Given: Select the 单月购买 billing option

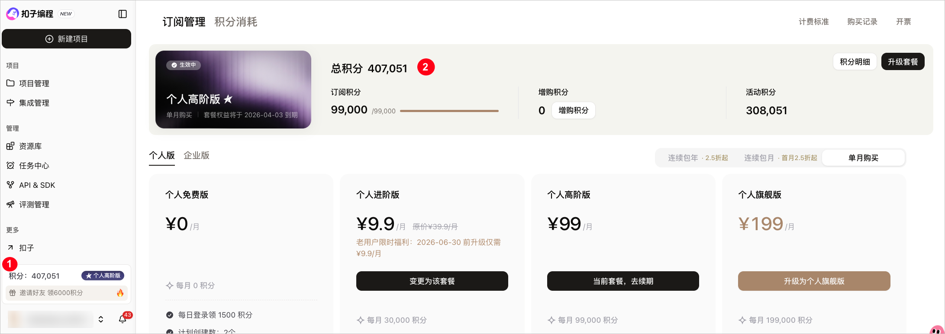Looking at the screenshot, I should [x=863, y=158].
